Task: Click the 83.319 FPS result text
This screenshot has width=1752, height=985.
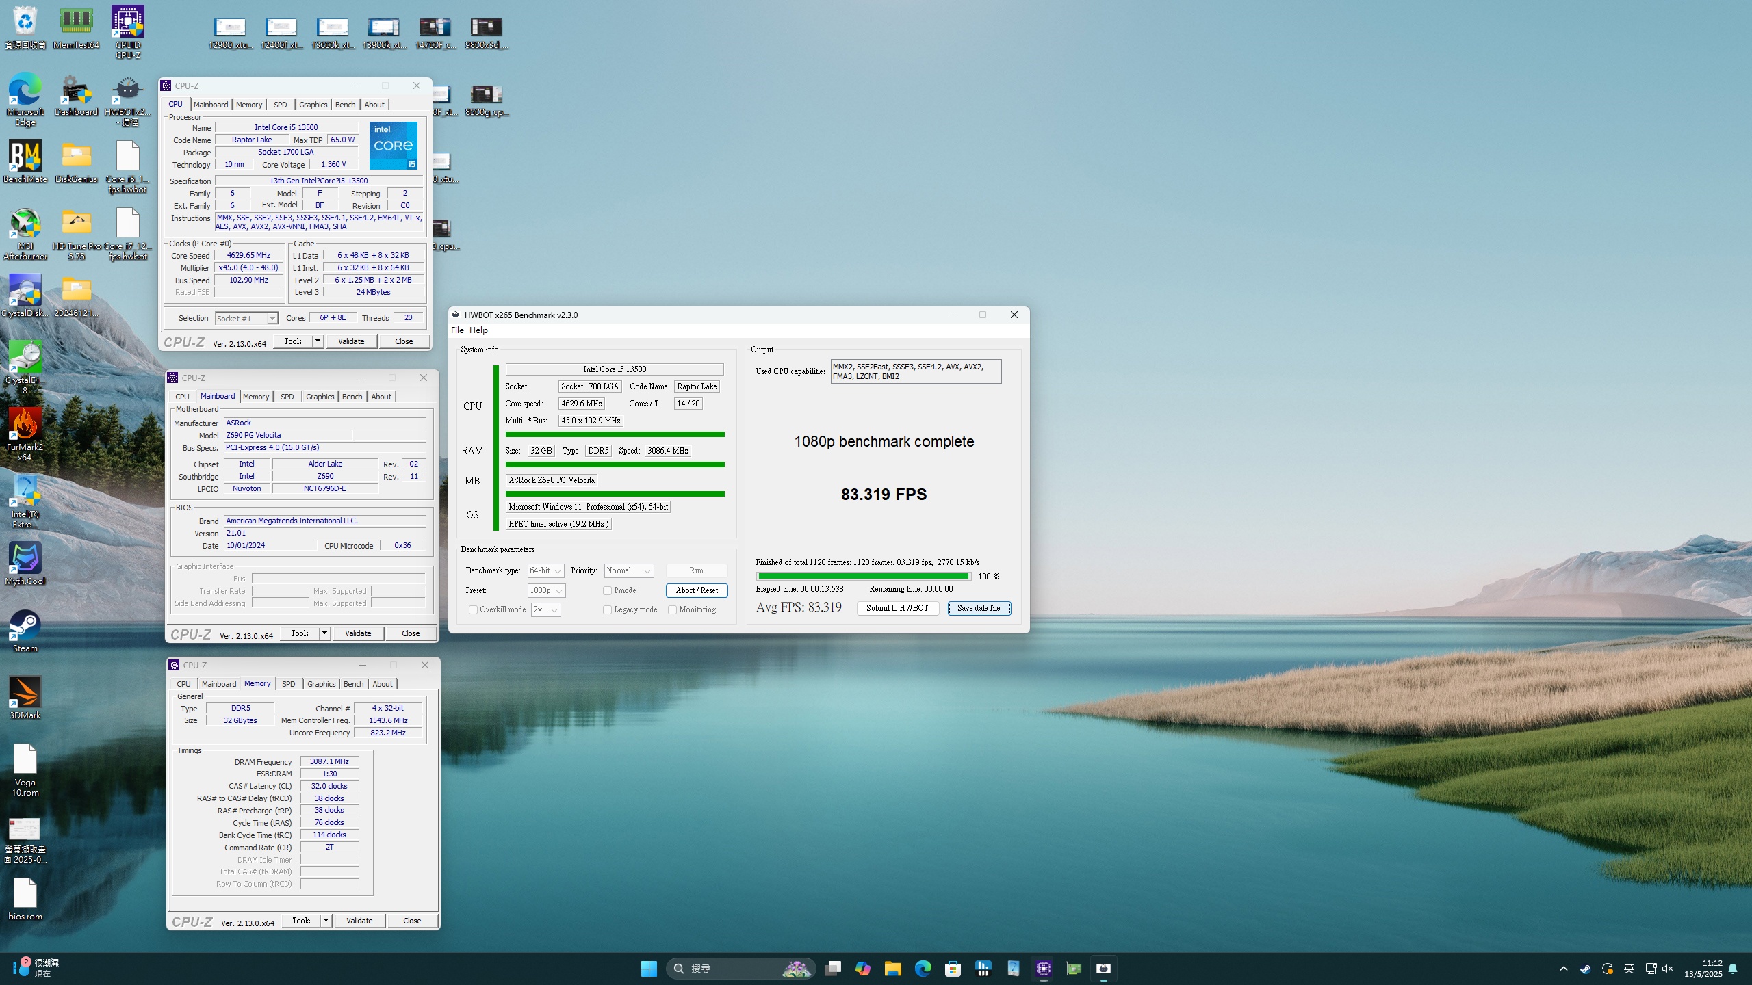Action: coord(884,495)
